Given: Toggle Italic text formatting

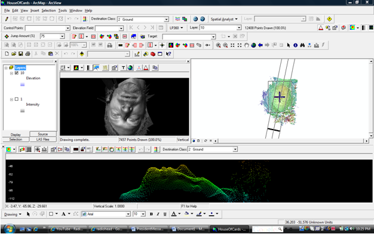Looking at the screenshot, I should pyautogui.click(x=158, y=214).
